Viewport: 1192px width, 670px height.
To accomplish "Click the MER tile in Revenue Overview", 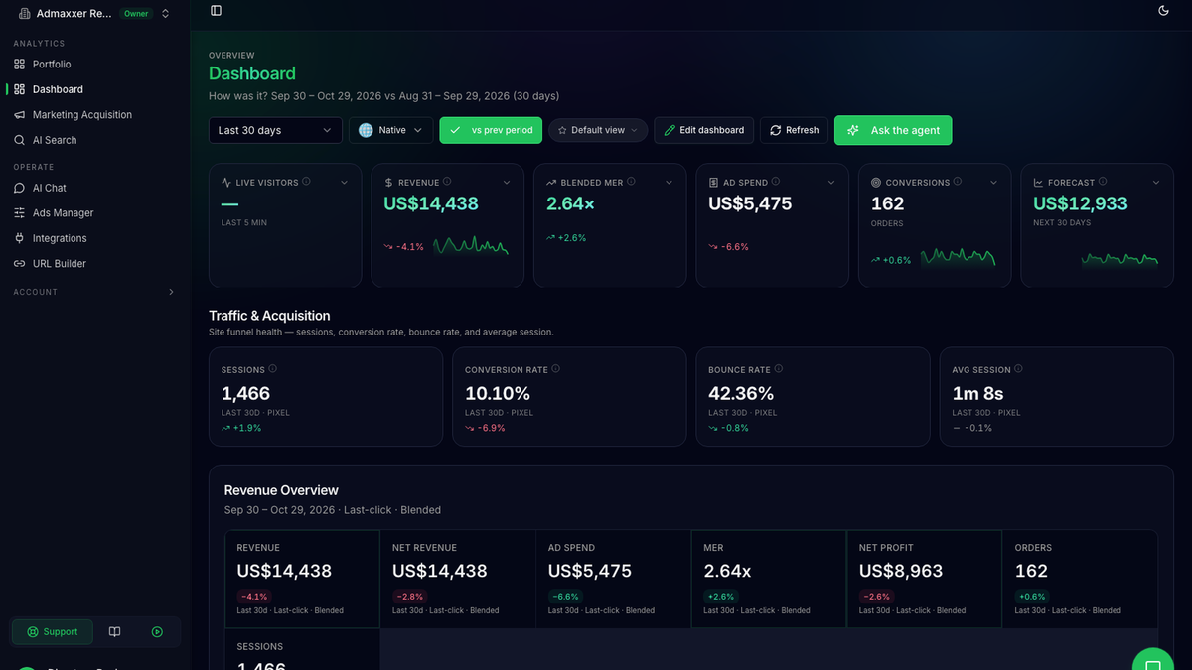I will point(769,579).
